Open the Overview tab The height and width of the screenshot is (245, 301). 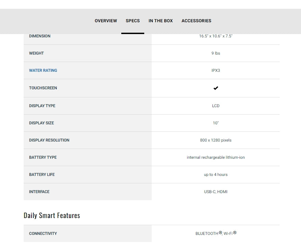click(x=106, y=21)
